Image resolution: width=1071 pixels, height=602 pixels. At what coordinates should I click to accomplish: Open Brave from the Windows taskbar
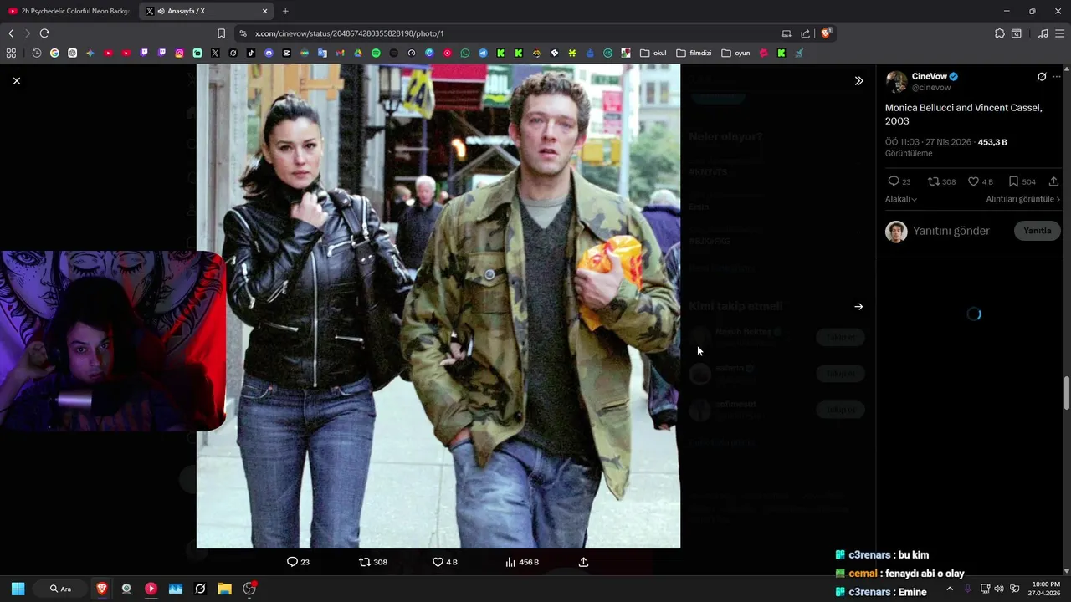[x=102, y=589]
